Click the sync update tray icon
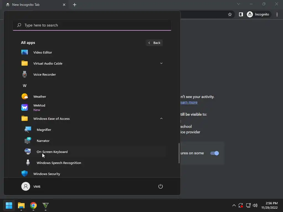This screenshot has height=212, width=283. (241, 205)
